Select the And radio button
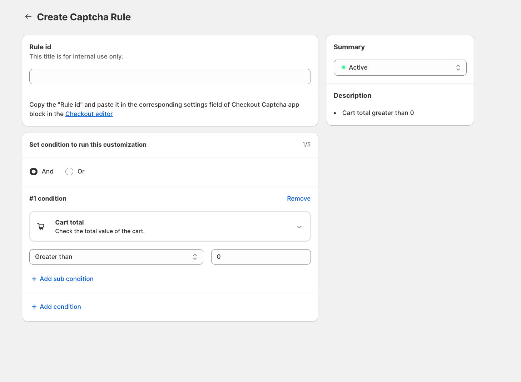Image resolution: width=521 pixels, height=382 pixels. click(34, 172)
